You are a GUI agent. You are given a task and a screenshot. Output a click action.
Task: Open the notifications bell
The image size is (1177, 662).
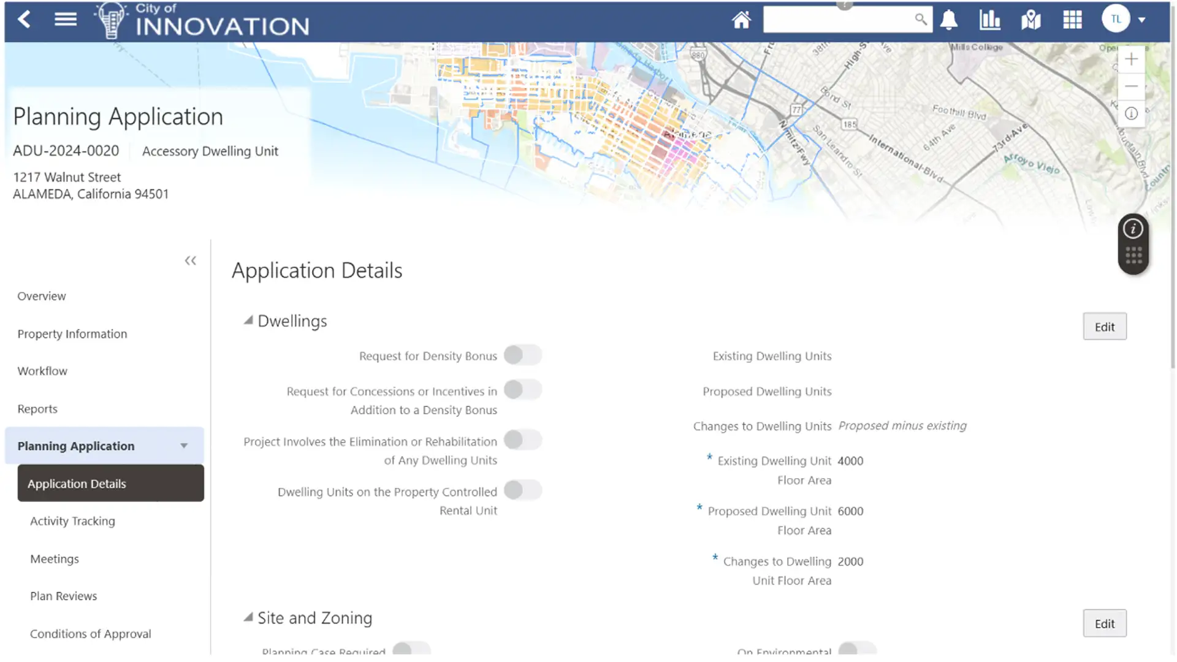coord(948,20)
